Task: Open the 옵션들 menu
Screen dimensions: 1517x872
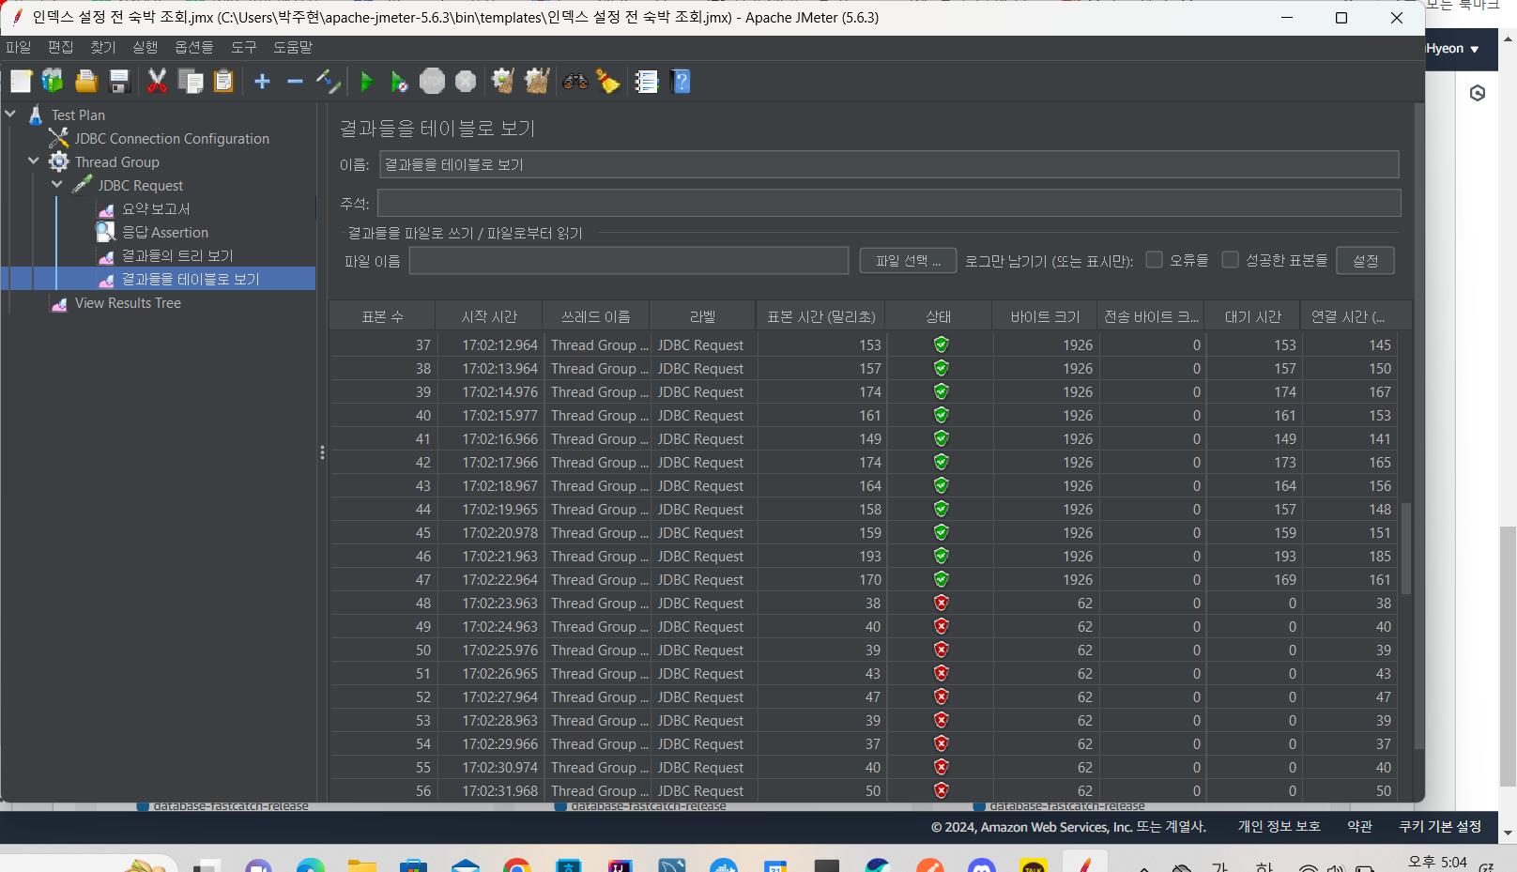Action: click(194, 47)
